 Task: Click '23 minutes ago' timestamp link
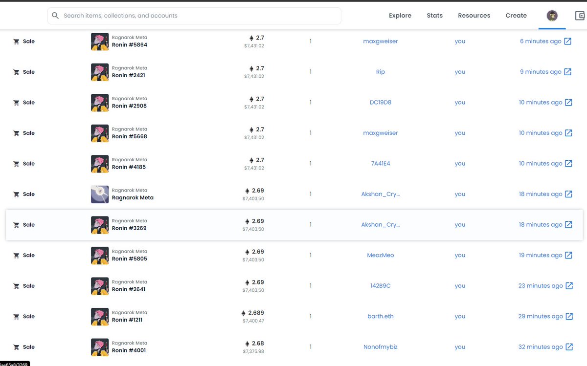point(541,286)
